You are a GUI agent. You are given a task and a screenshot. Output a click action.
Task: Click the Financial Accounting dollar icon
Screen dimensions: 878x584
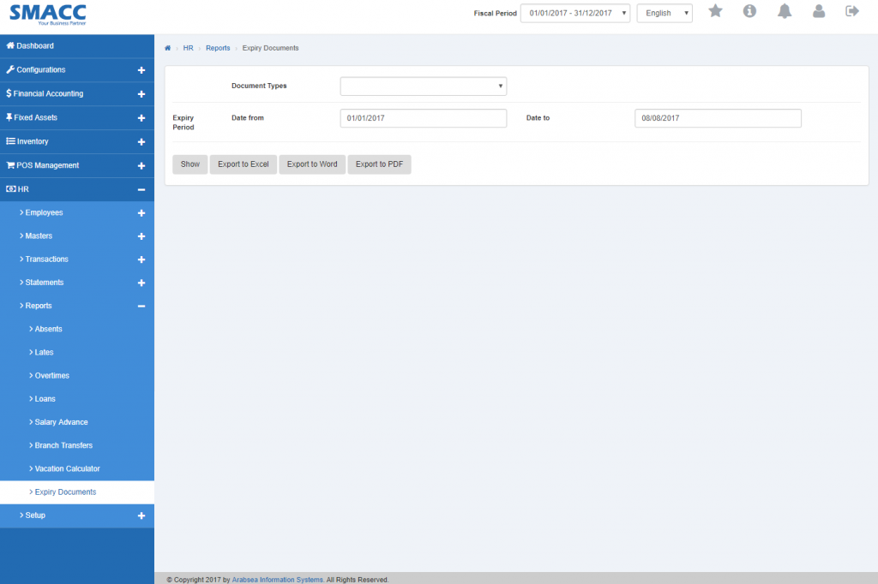pyautogui.click(x=8, y=93)
